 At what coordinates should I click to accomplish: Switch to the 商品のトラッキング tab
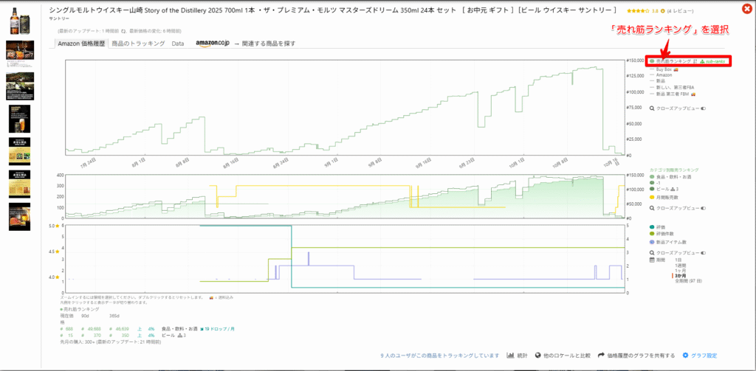pyautogui.click(x=138, y=44)
